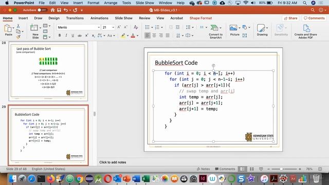Toggle left text alignment
The image size is (329, 185).
tap(148, 35)
